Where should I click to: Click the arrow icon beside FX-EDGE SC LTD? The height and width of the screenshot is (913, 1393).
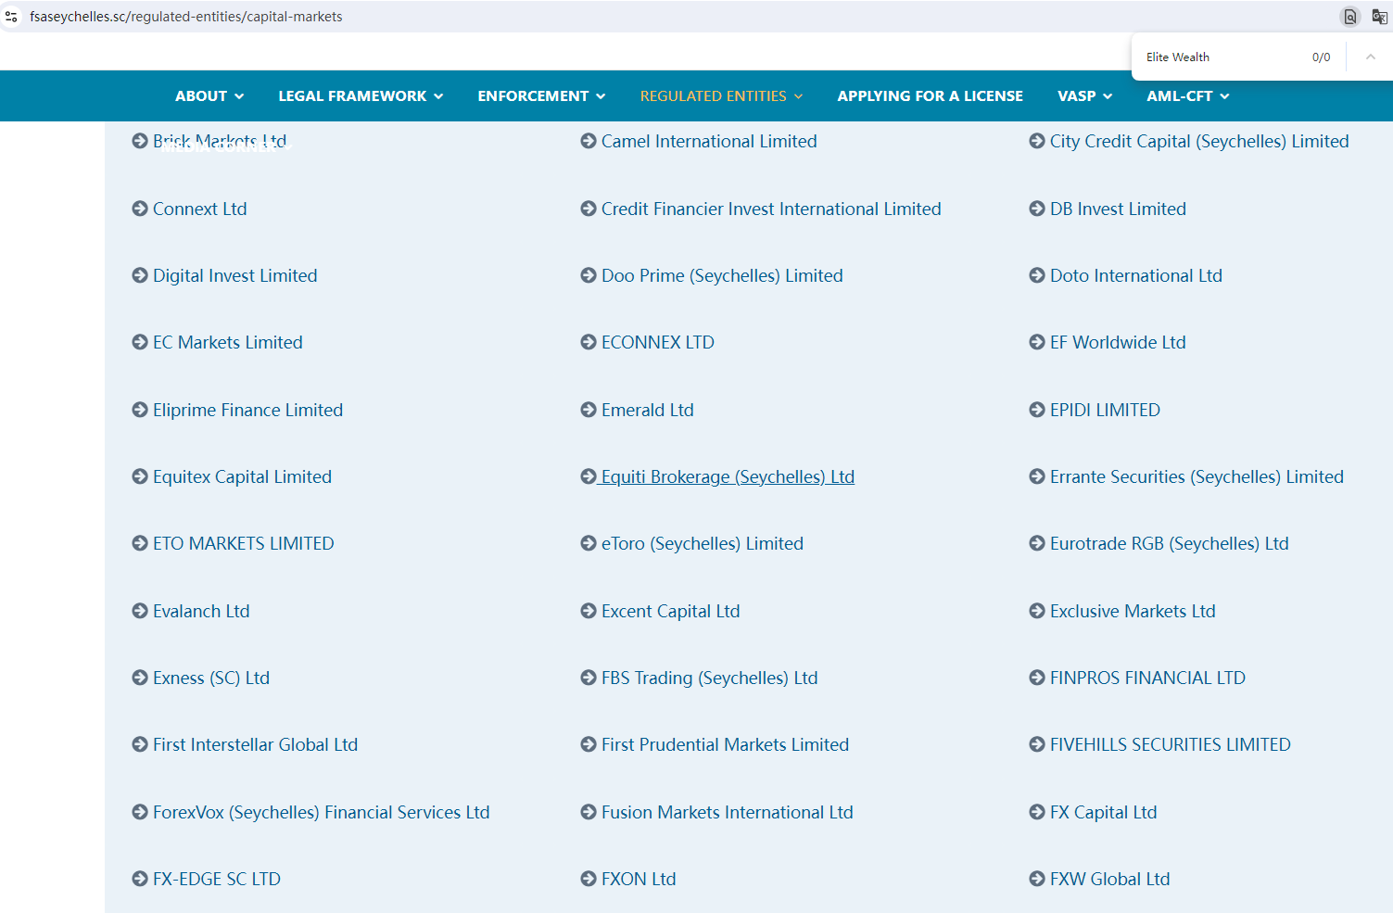[140, 879]
